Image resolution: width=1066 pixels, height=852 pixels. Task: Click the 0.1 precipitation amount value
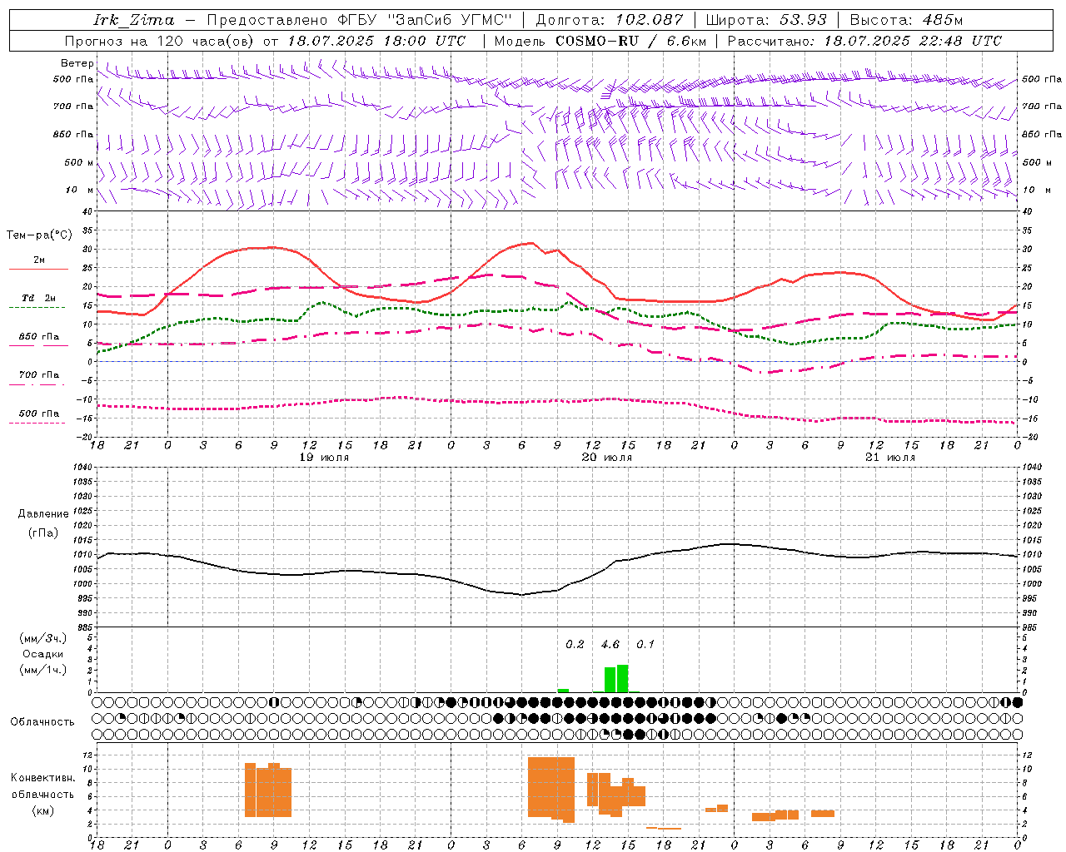tap(645, 644)
